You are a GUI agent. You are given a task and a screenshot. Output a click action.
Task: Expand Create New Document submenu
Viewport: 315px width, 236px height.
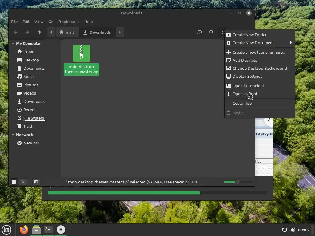tap(260, 43)
